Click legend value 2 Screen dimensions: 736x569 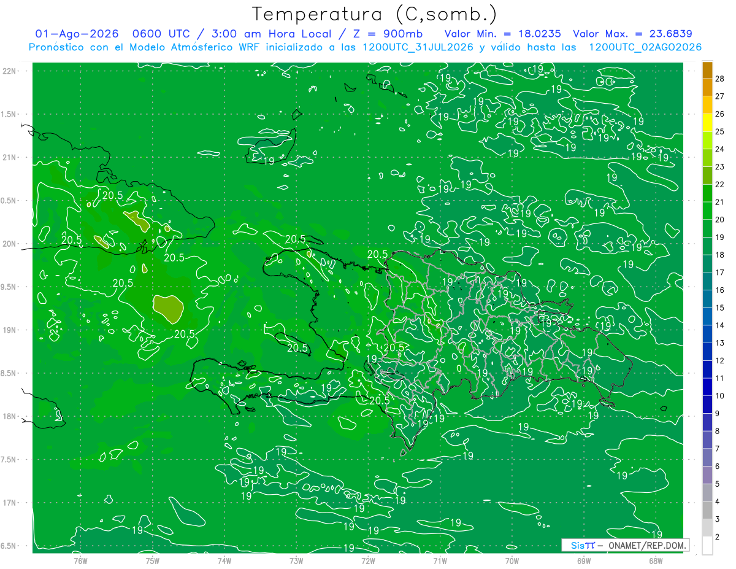(718, 536)
